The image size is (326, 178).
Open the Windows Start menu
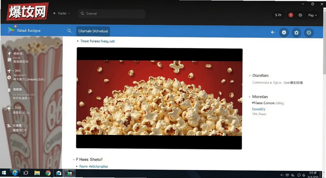pyautogui.click(x=4, y=173)
